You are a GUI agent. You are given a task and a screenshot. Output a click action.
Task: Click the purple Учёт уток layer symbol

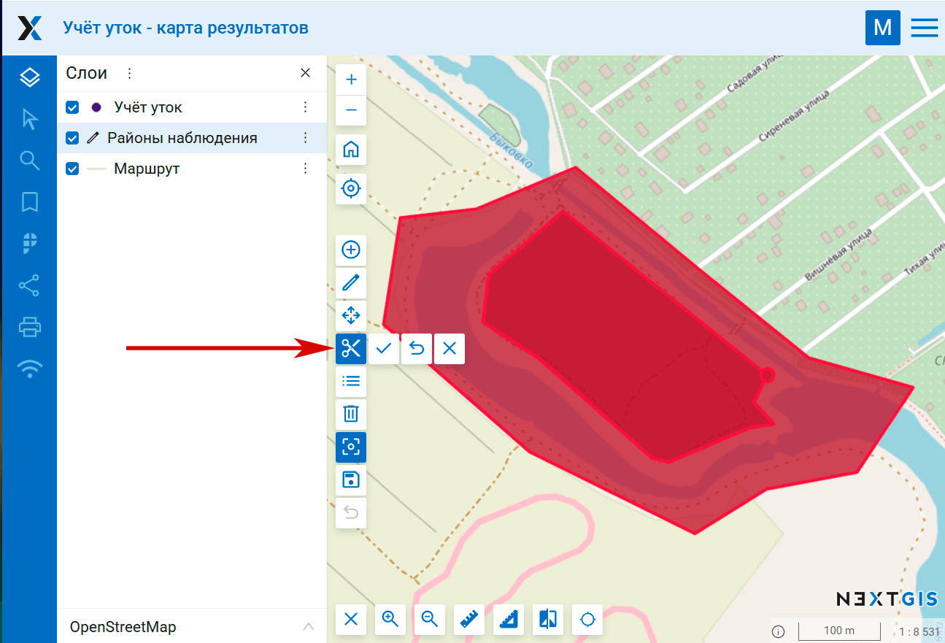tap(96, 107)
